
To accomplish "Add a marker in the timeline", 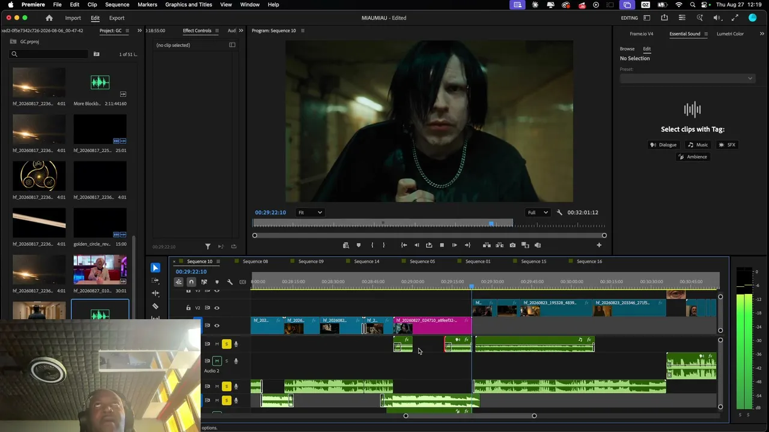I will (x=217, y=282).
